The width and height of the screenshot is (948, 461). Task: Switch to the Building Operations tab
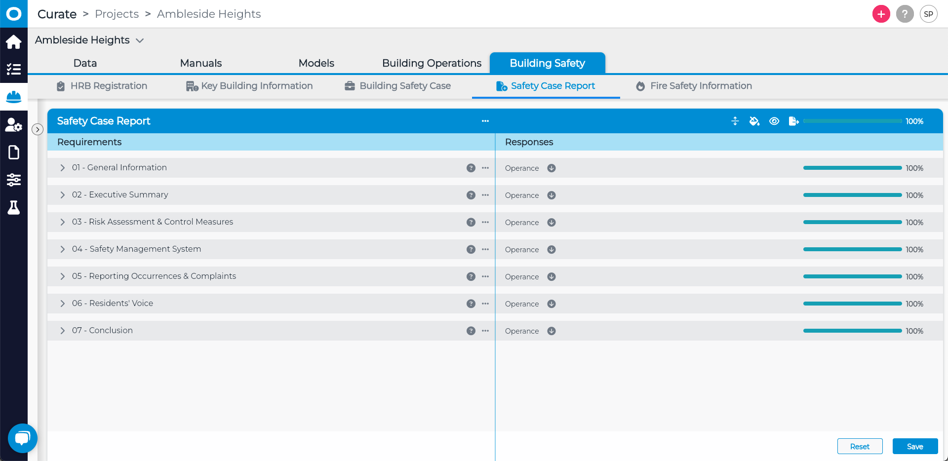432,63
